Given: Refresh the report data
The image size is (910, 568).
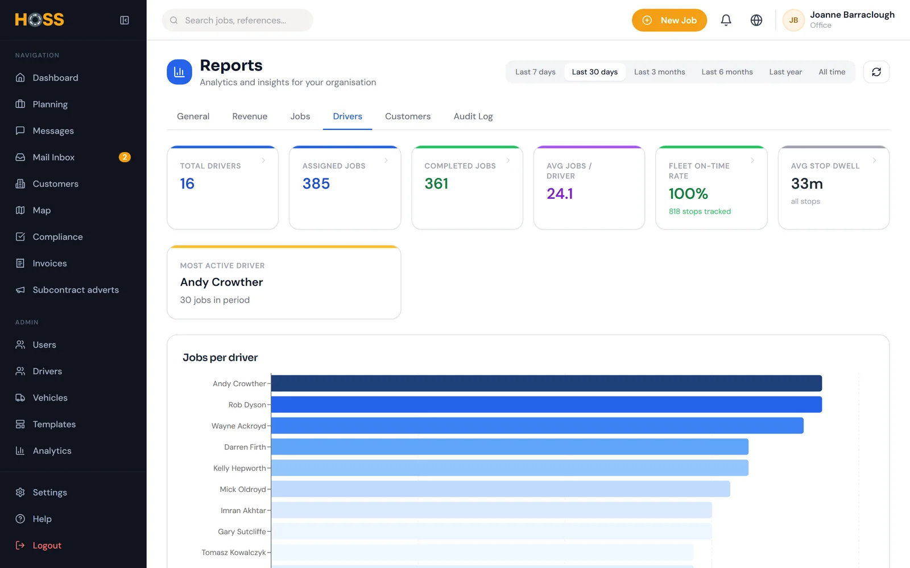Looking at the screenshot, I should [876, 72].
